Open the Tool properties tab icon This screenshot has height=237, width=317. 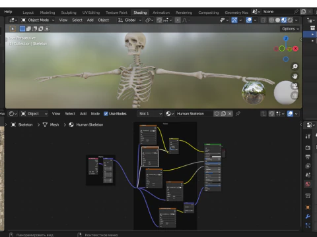coord(308,136)
